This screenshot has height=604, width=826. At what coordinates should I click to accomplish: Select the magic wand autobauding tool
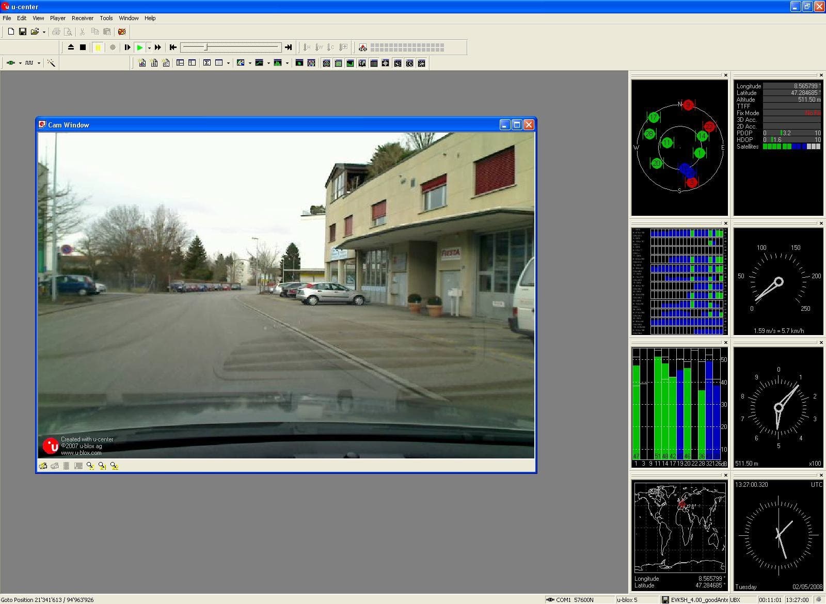[x=51, y=62]
